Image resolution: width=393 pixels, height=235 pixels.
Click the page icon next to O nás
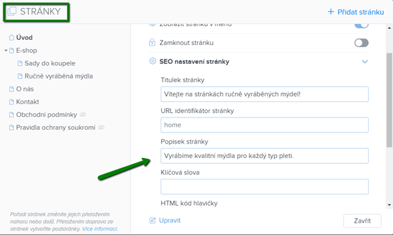click(11, 89)
